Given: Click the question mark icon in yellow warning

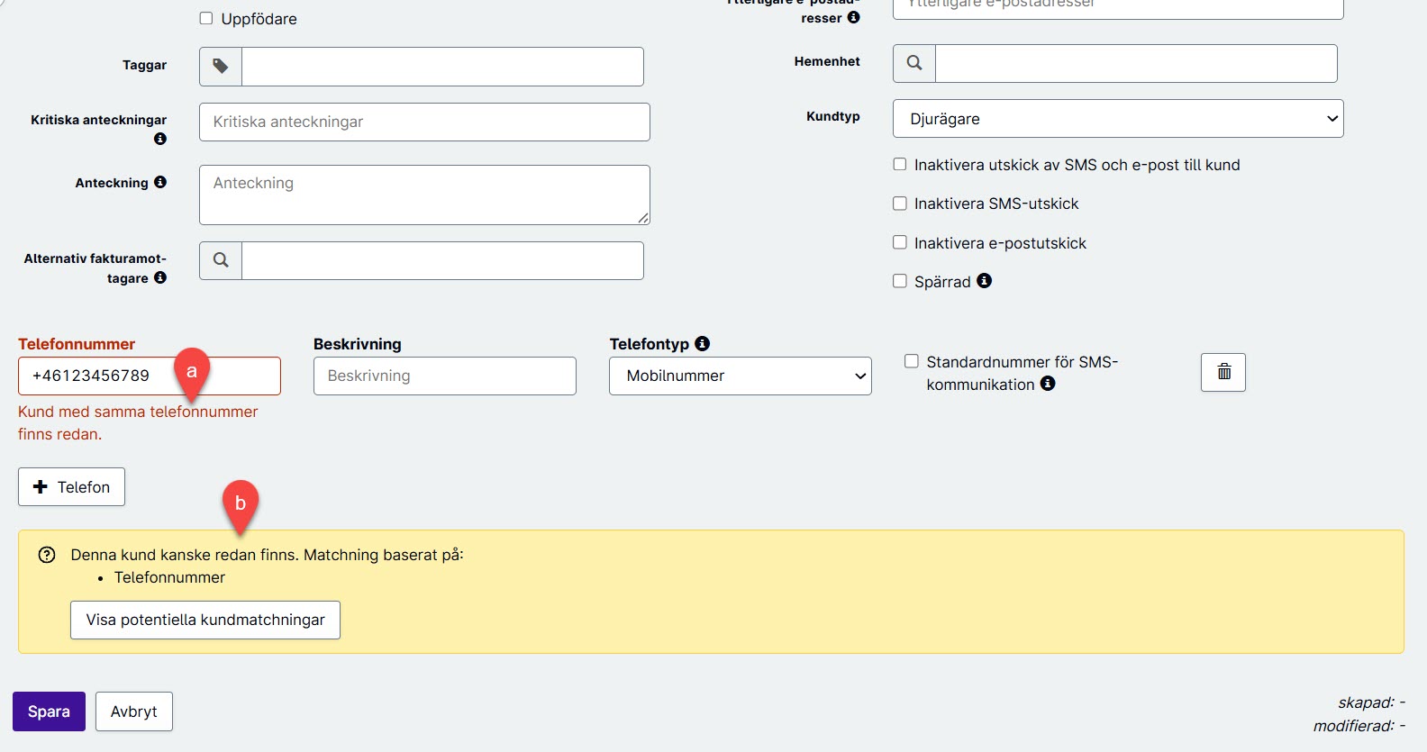Looking at the screenshot, I should pyautogui.click(x=47, y=555).
